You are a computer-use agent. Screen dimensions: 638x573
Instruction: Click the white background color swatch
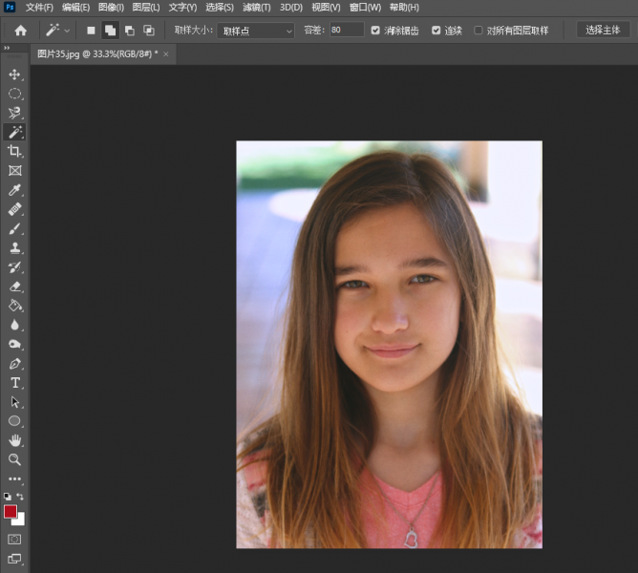(20, 520)
